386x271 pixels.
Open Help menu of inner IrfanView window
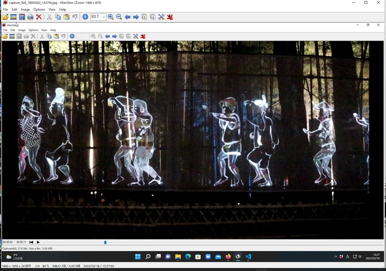click(53, 30)
